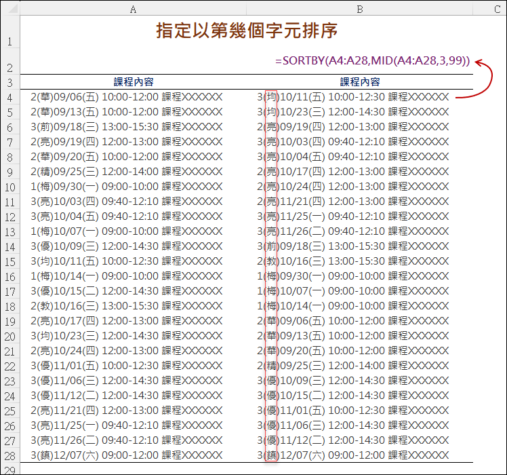Select the SORTBY formula cell

[372, 61]
